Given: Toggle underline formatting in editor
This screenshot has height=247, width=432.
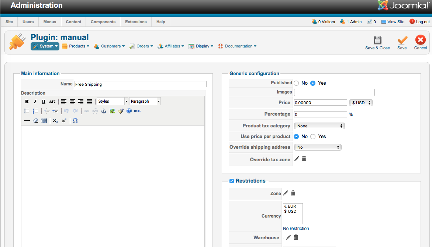Looking at the screenshot, I should tap(44, 102).
